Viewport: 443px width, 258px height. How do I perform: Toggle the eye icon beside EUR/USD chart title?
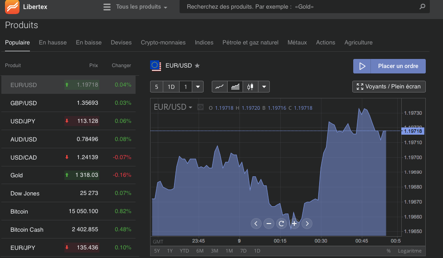tap(200, 107)
